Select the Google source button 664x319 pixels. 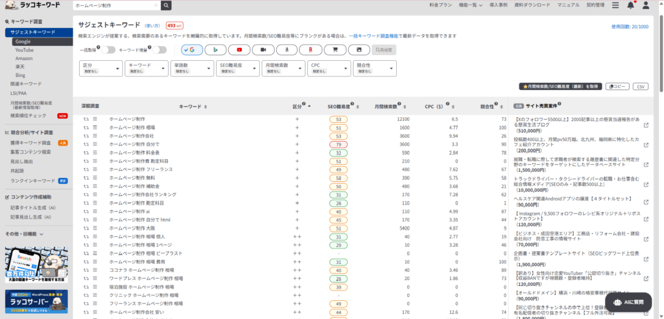click(192, 49)
